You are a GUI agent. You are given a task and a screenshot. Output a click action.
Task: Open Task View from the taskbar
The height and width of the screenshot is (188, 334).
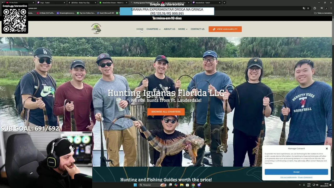(x=170, y=185)
